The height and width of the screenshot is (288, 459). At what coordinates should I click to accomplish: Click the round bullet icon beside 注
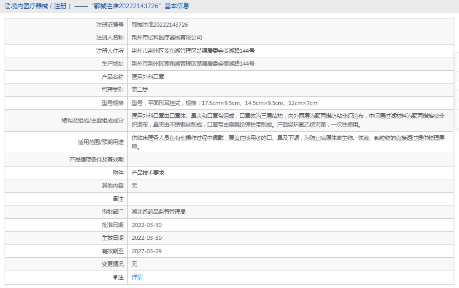tap(115, 277)
